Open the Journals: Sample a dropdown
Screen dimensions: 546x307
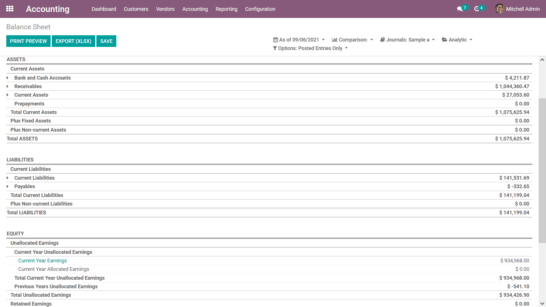[408, 40]
